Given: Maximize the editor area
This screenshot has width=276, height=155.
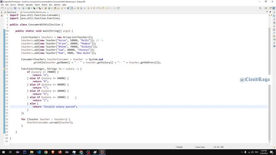Looking at the screenshot, I should tap(270, 12).
